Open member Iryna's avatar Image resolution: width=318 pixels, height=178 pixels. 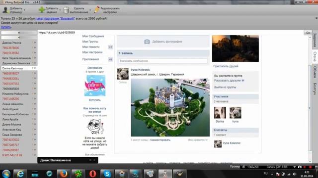(235, 113)
